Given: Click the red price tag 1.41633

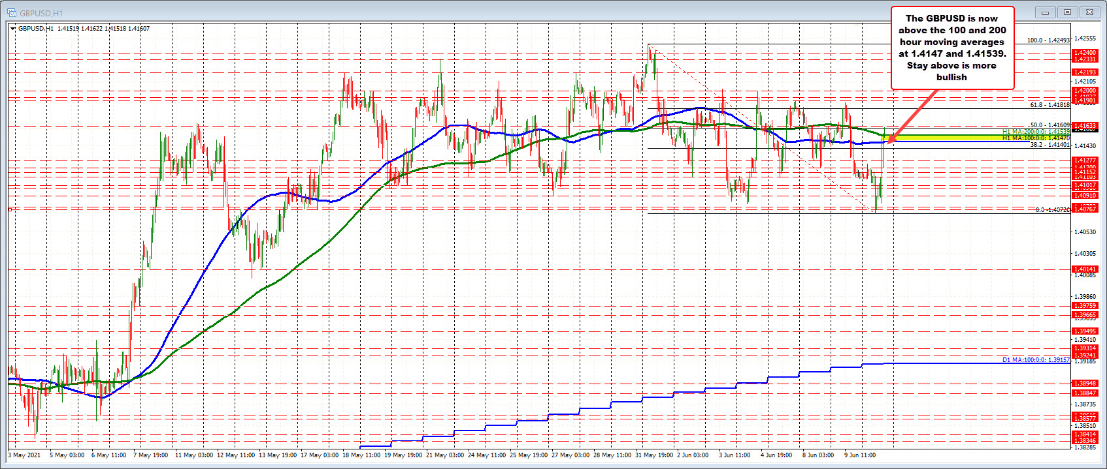Looking at the screenshot, I should point(1085,126).
